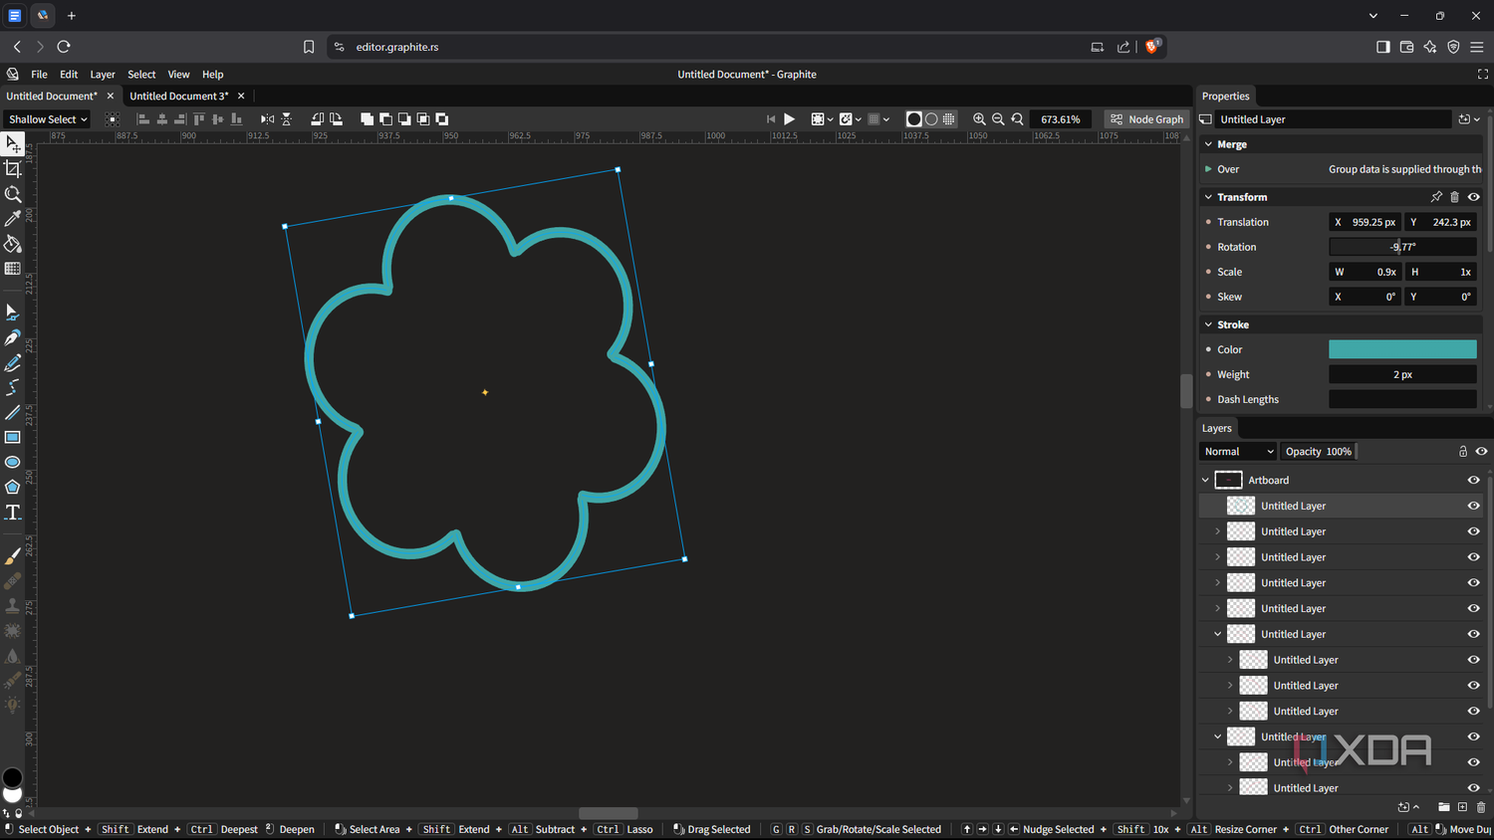Hide the Artboard layer

[x=1473, y=480]
